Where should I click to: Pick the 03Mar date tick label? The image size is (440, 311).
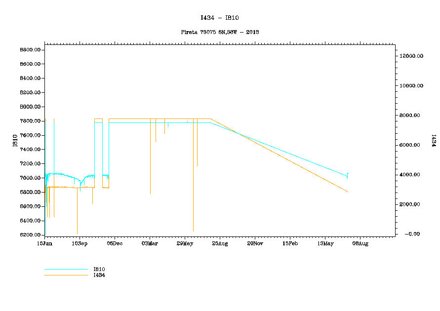pyautogui.click(x=150, y=243)
